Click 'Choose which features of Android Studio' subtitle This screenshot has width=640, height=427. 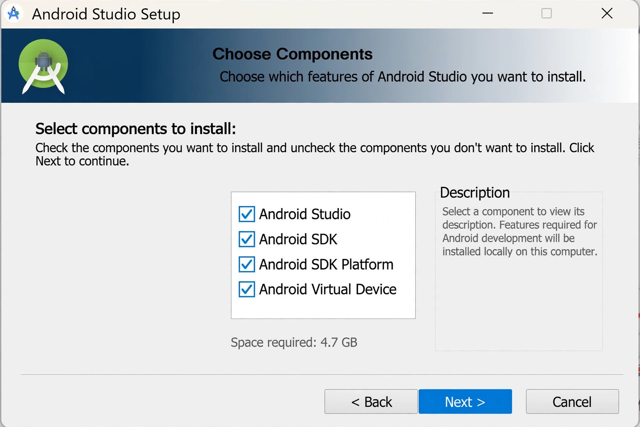point(403,76)
